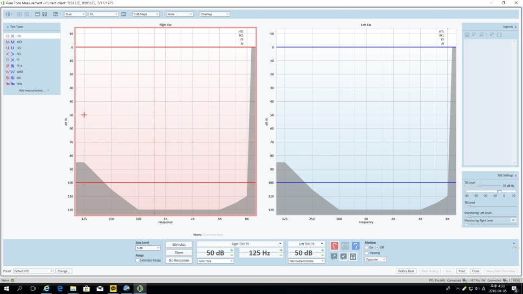Open the Narrowband Noise dropdown
Viewport: 523px width, 294px height.
pyautogui.click(x=306, y=261)
